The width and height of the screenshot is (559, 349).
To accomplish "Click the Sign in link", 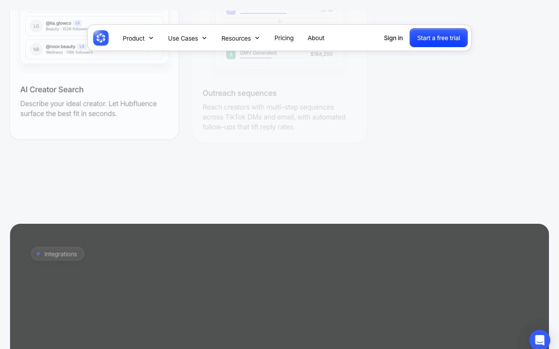I will coord(393,38).
